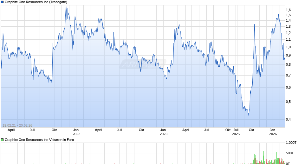Click the '0,5' price axis label
The image size is (298, 167).
click(x=288, y=102)
